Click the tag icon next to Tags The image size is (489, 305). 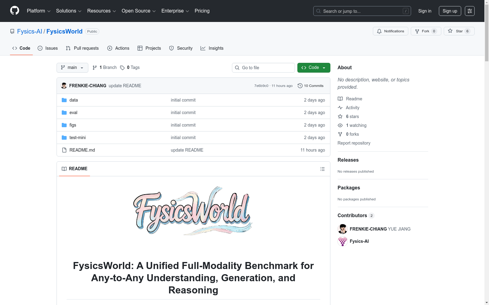[122, 68]
